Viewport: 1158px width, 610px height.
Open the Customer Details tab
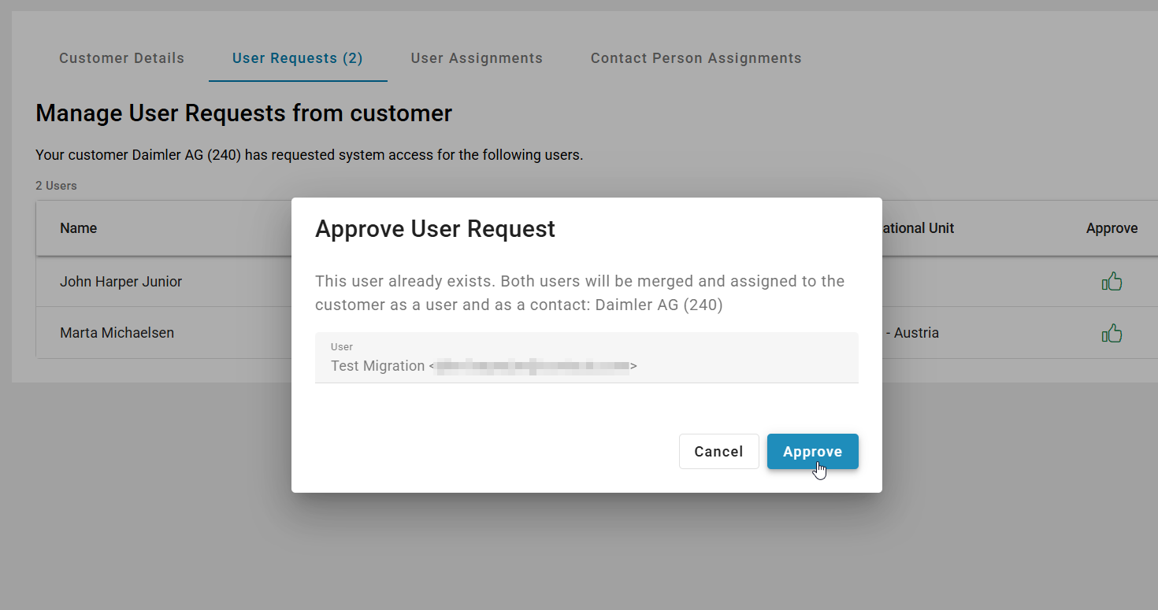coord(121,58)
